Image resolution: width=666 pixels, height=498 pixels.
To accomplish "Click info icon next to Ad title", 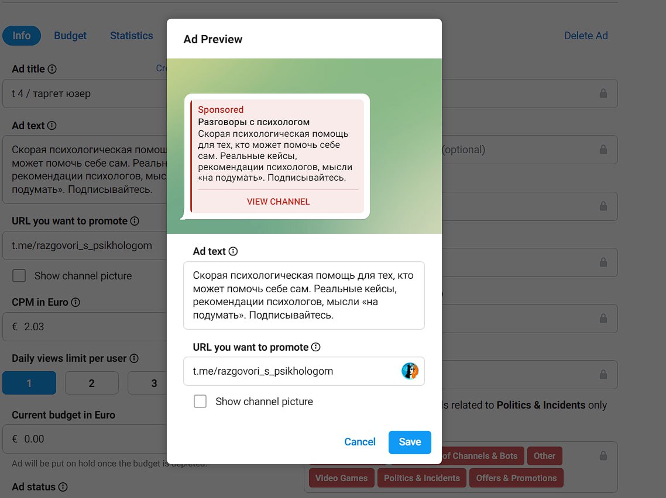I will [52, 69].
